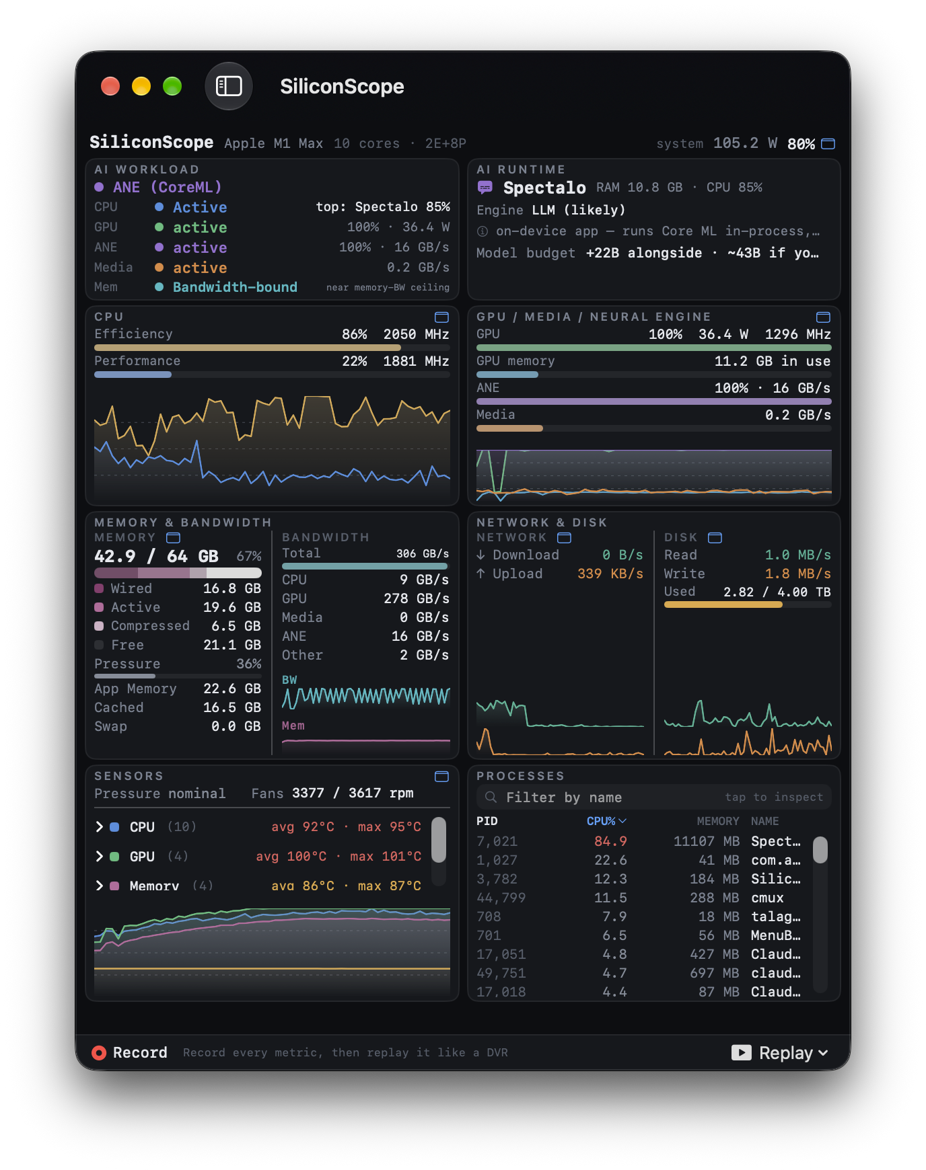
Task: Click the 'ANE (CoreML)' workload label
Action: pyautogui.click(x=167, y=188)
